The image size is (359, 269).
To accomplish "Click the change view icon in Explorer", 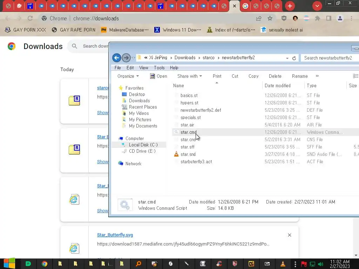I will 355,76.
